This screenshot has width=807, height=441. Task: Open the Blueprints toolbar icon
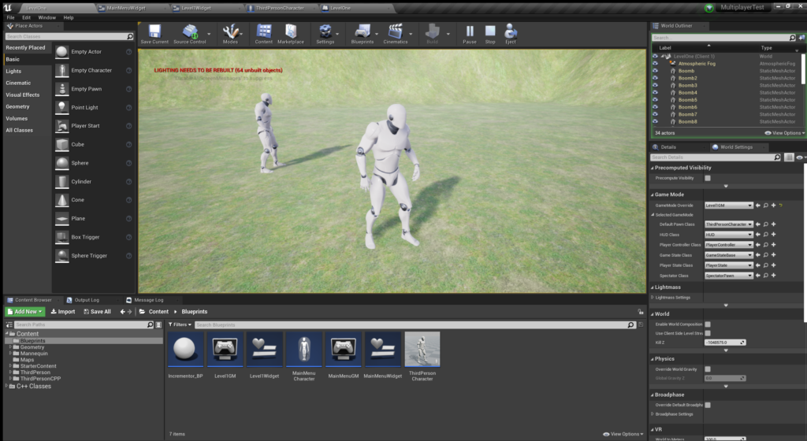click(363, 34)
